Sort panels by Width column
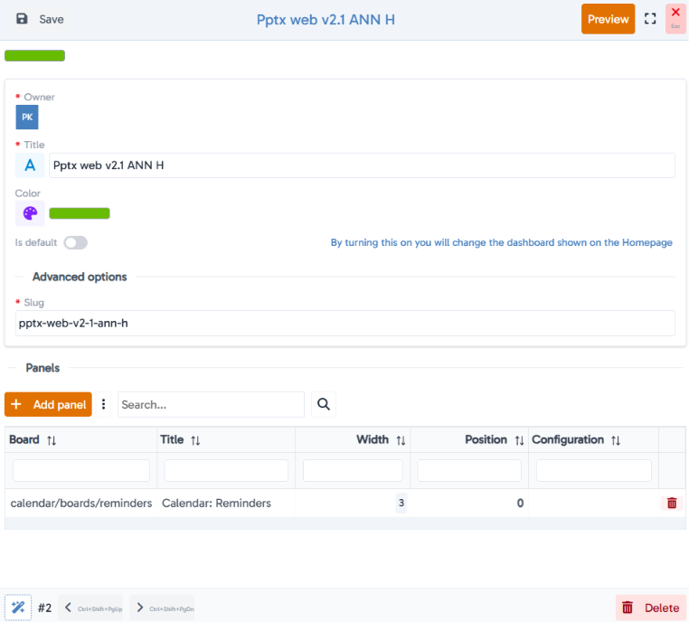This screenshot has height=622, width=689. pos(401,440)
